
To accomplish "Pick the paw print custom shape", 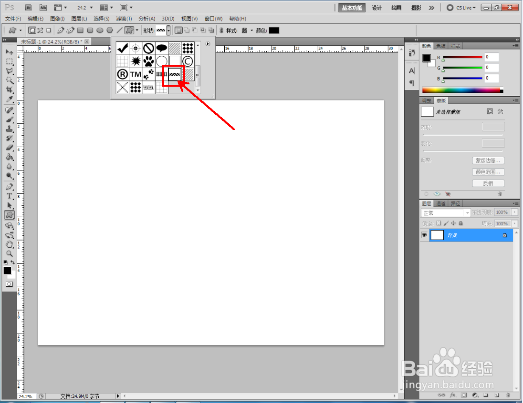I will [148, 61].
